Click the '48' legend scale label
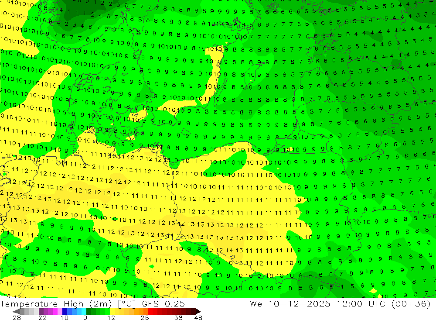436x320 pixels. [198, 318]
